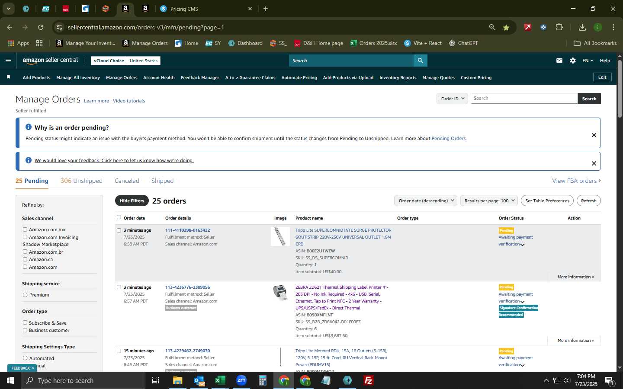Viewport: 623px width, 389px height.
Task: Open File Explorer from the taskbar
Action: pos(178,380)
